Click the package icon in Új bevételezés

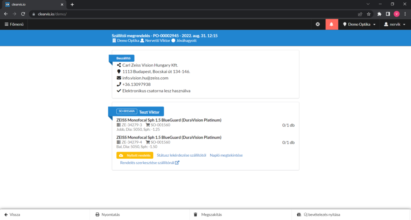click(x=299, y=214)
